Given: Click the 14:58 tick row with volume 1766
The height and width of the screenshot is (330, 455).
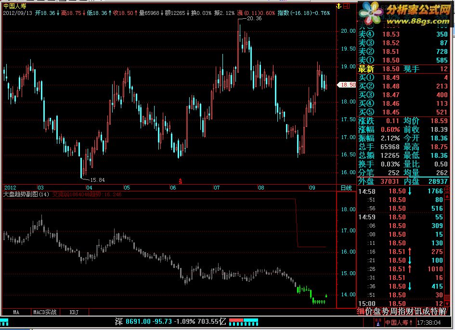Looking at the screenshot, I should [401, 191].
